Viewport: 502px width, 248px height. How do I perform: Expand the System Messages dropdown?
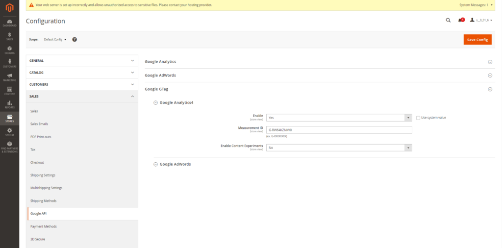(476, 5)
